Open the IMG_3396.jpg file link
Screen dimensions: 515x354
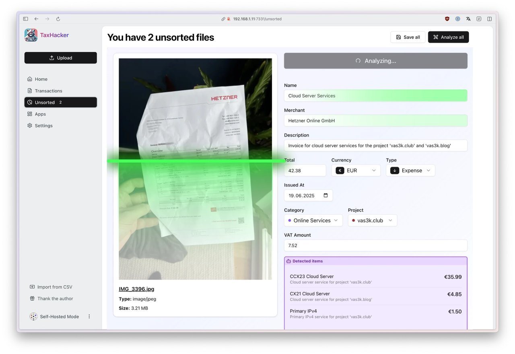[x=136, y=289]
